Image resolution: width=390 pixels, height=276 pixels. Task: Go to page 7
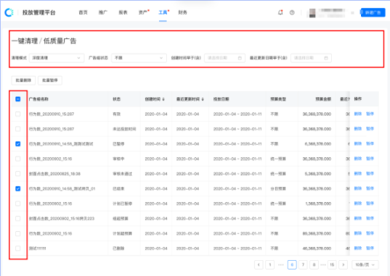click(x=303, y=265)
